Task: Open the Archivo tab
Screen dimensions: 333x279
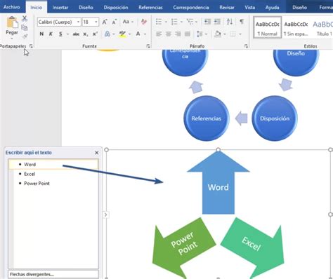Action: (12, 7)
